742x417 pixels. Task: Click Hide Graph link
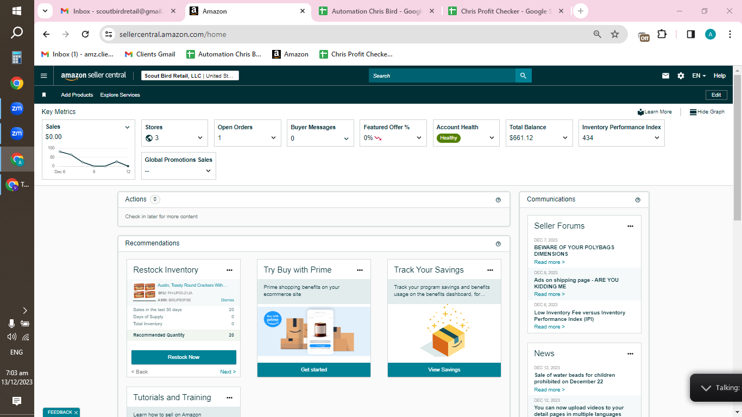click(707, 112)
